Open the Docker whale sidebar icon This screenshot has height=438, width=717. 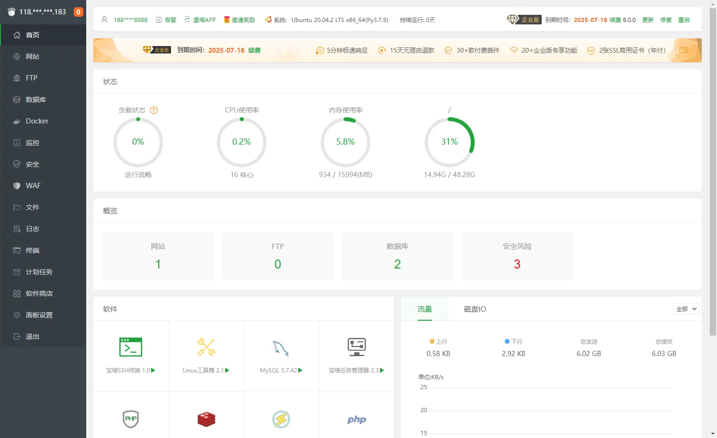click(x=17, y=121)
